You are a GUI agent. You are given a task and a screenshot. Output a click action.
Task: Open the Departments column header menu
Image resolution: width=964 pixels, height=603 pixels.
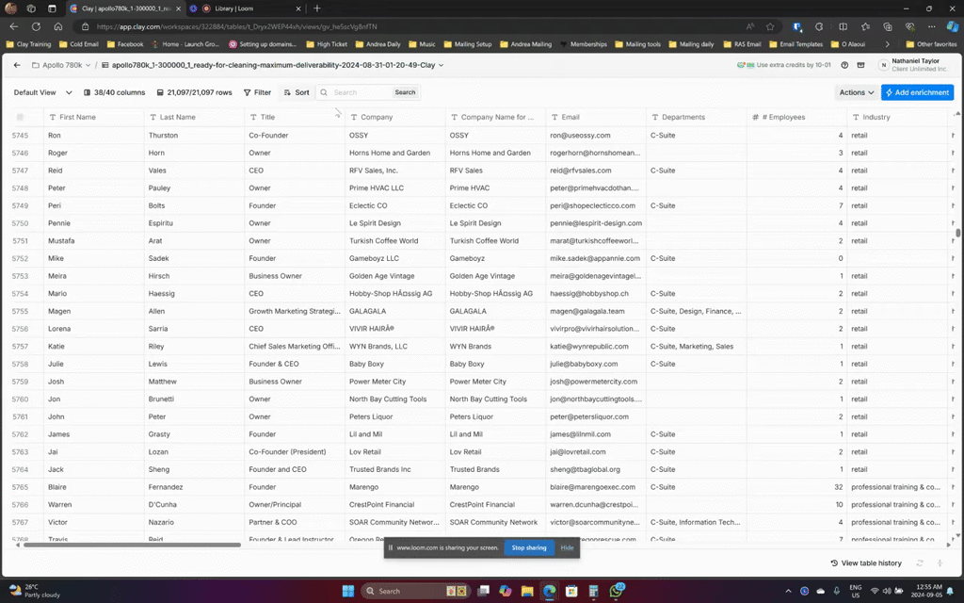[697, 117]
